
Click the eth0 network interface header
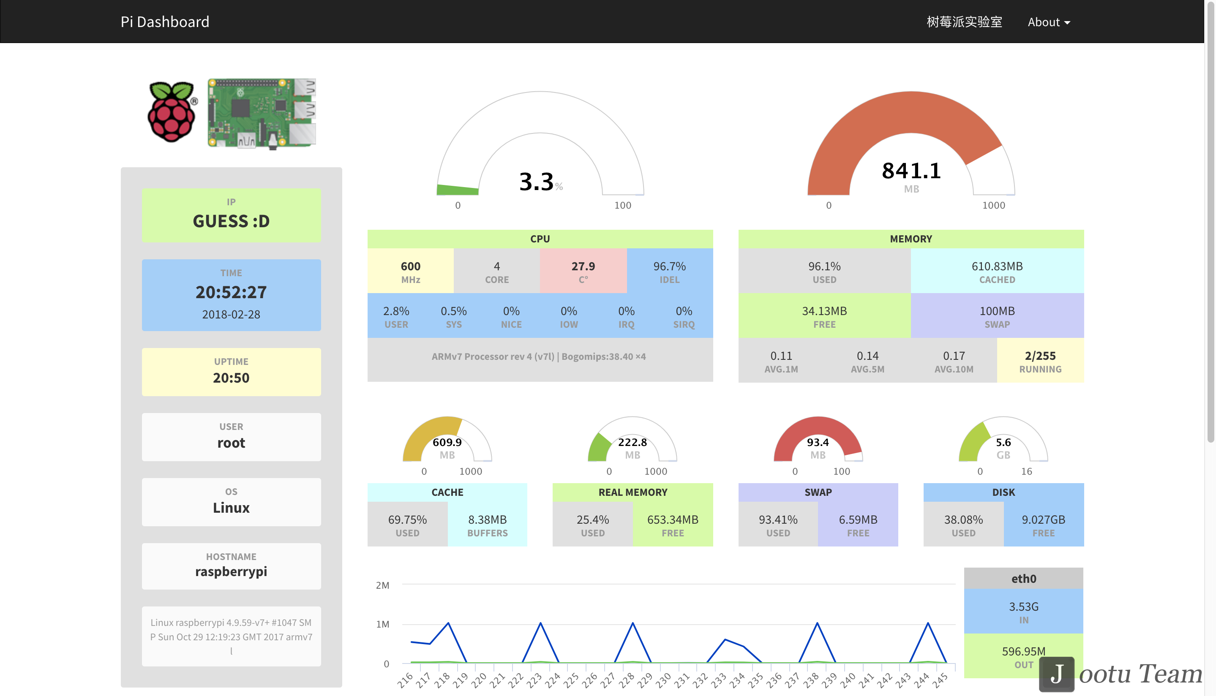[x=1023, y=579]
